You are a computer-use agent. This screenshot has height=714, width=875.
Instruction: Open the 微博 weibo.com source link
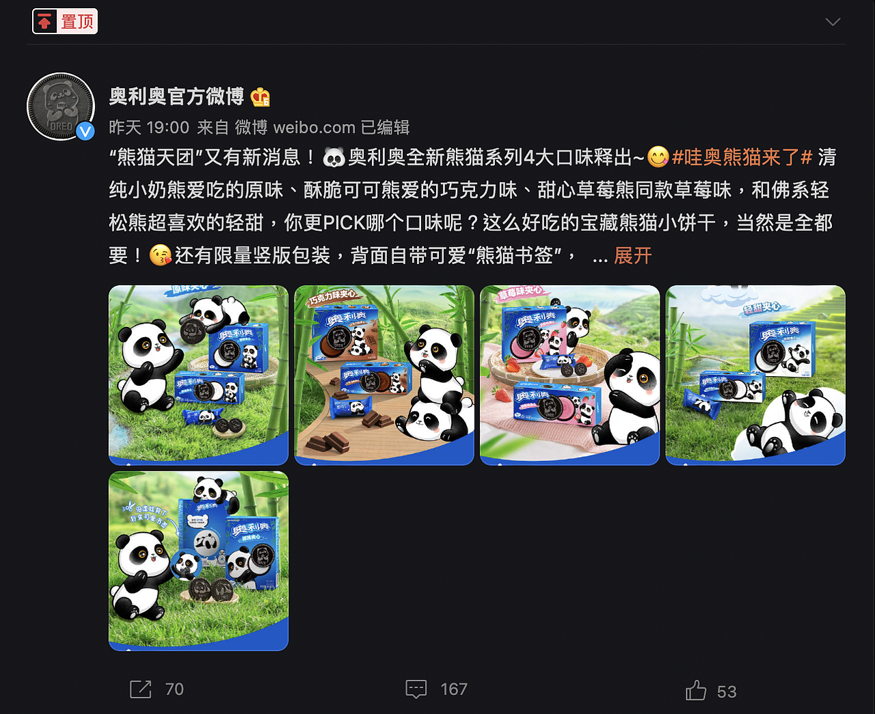pyautogui.click(x=295, y=128)
